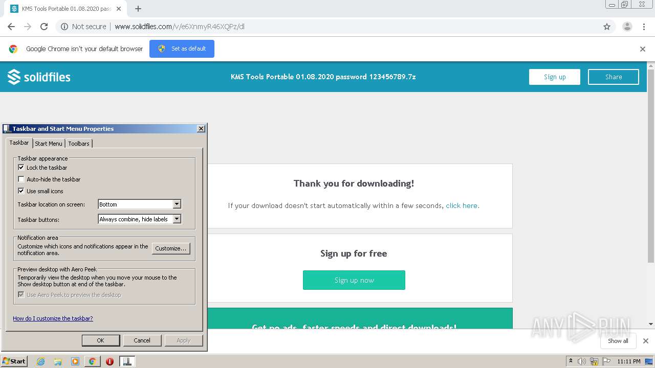
Task: Enable Auto-hide the taskbar
Action: point(21,179)
